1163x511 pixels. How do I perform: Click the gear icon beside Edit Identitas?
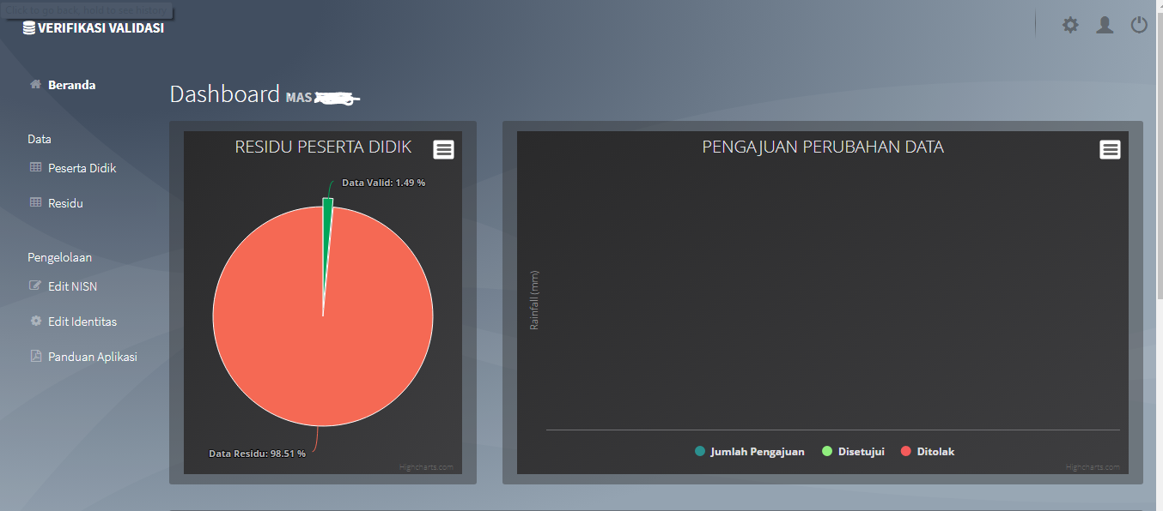36,321
